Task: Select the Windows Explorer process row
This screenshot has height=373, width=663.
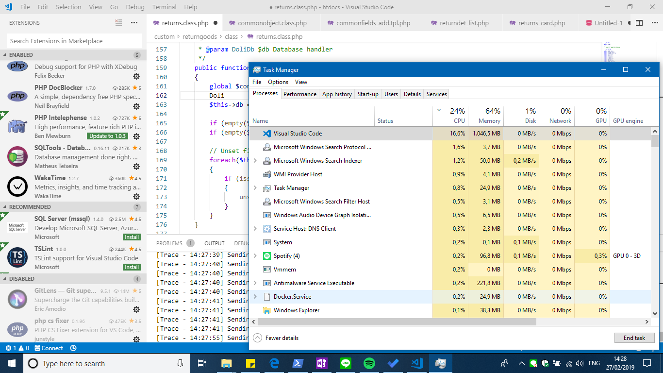Action: [450, 310]
